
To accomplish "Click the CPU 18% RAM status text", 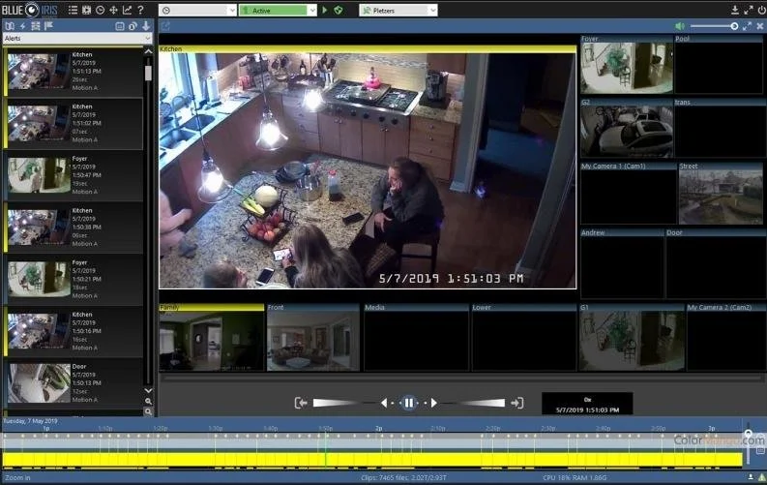I will point(575,477).
